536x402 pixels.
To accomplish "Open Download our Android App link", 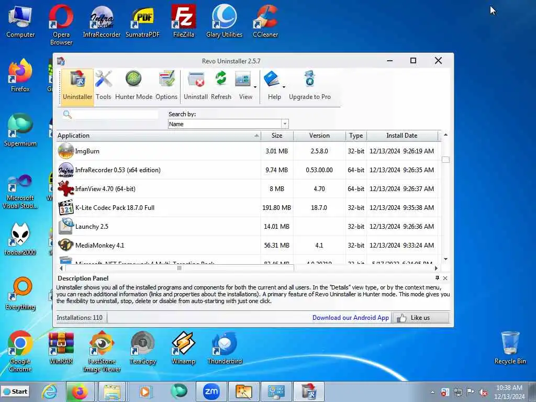I will (x=350, y=318).
